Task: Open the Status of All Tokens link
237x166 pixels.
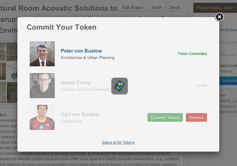Action: pyautogui.click(x=118, y=142)
